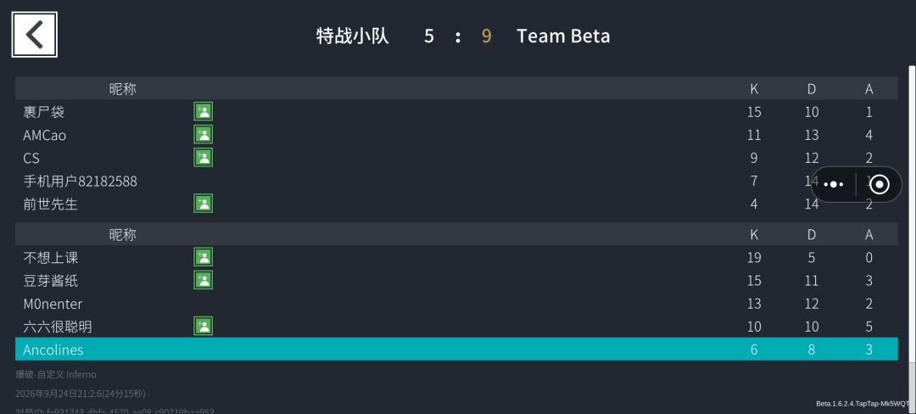Select player 手机用户82182588 row
This screenshot has height=414, width=916.
456,181
